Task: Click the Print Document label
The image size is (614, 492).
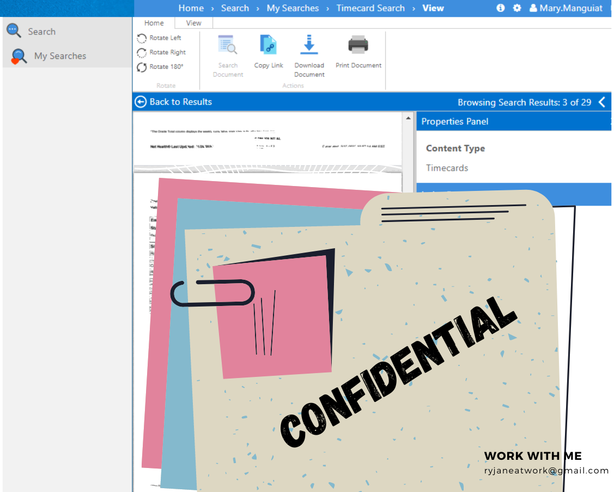Action: click(x=358, y=65)
